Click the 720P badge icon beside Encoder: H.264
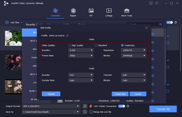This screenshot has width=182, height=117. coord(60,101)
